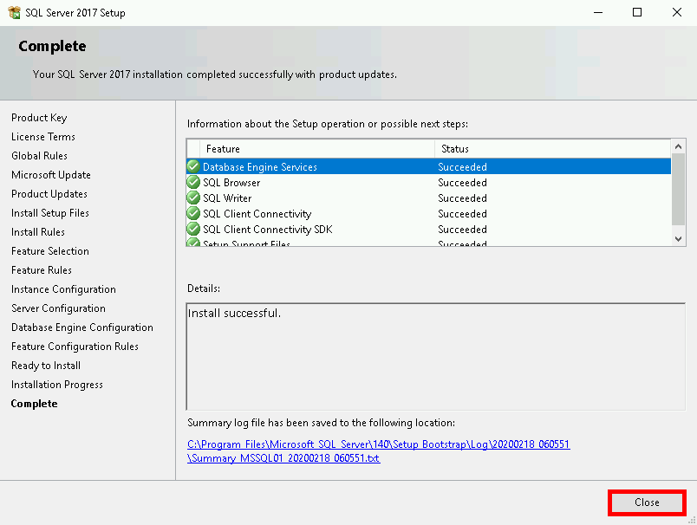This screenshot has height=525, width=697.
Task: Click green check icon beside Database Engine Services
Action: (193, 167)
